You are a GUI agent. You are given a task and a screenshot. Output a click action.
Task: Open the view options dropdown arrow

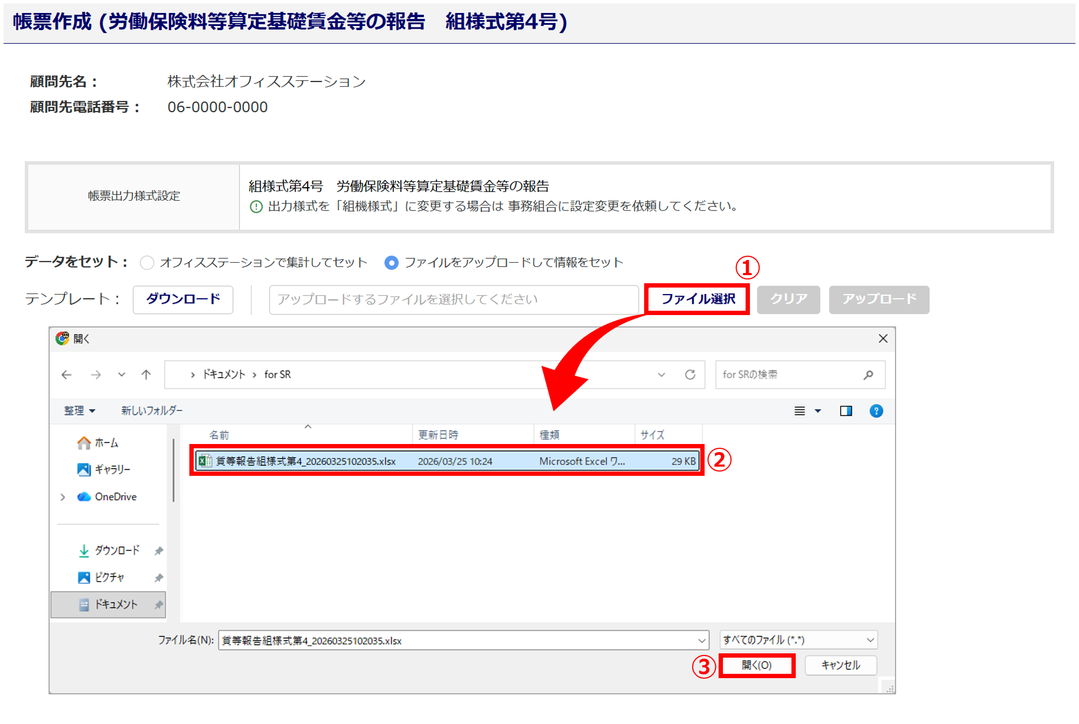click(x=818, y=411)
